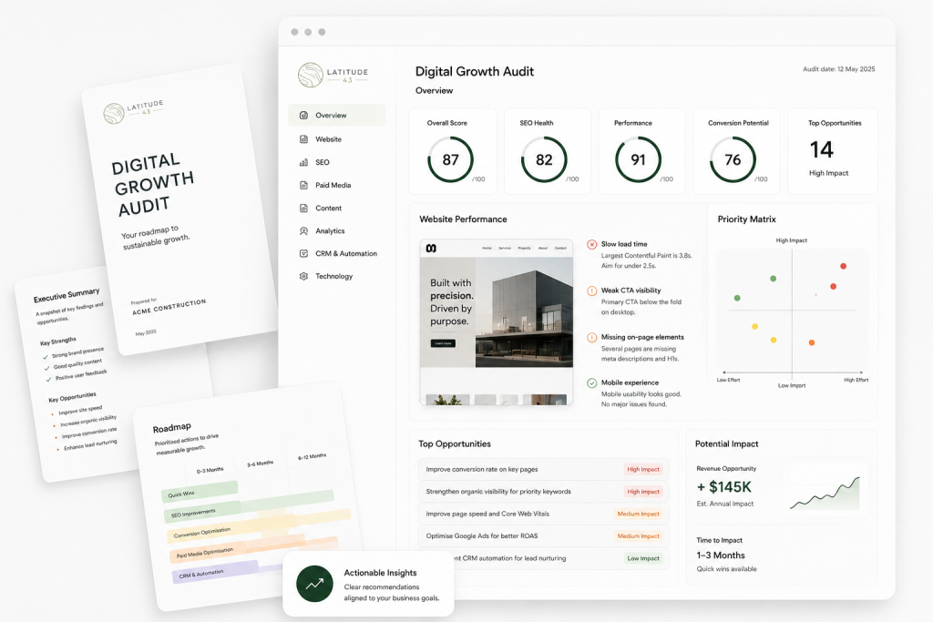The image size is (933, 622).
Task: Click Medium Impact tag on Google Ads row
Action: [x=638, y=535]
